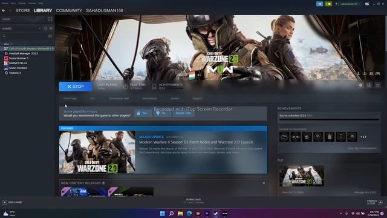The height and width of the screenshot is (218, 387).
Task: Open the advanced filter options icon
Action: [x=50, y=36]
